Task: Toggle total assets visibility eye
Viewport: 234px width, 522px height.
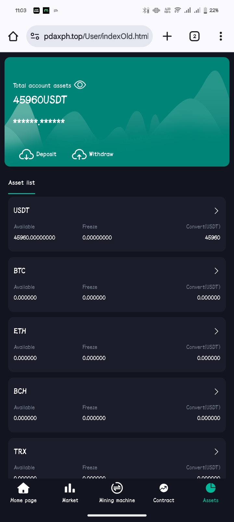Action: point(80,85)
